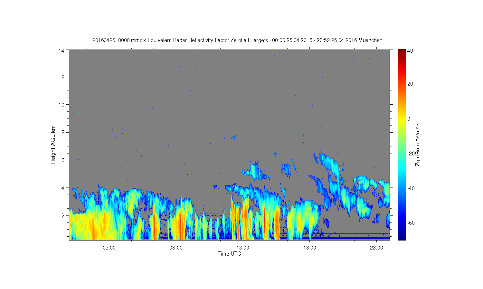
Task: Click the colorbar label '-20'
Action: click(411, 153)
